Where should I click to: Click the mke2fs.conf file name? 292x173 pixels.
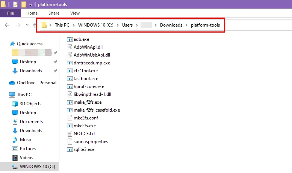point(86,118)
